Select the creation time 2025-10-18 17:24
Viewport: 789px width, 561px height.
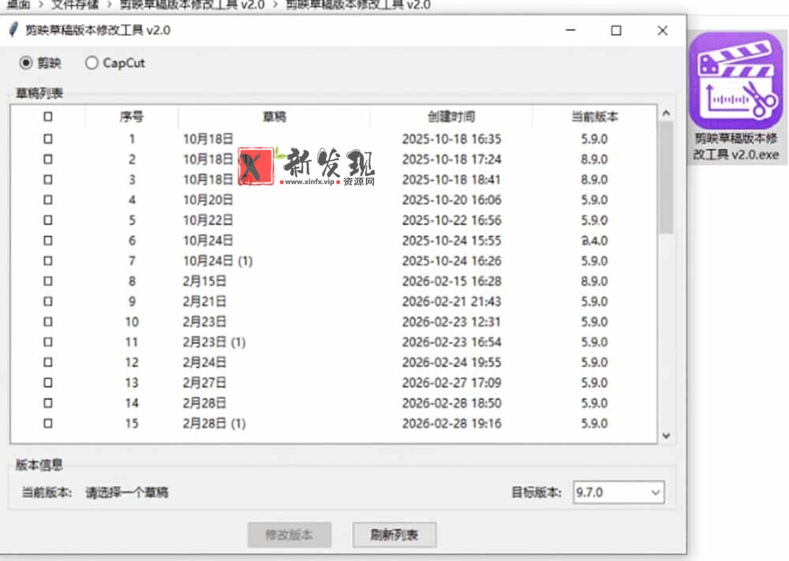pos(451,159)
